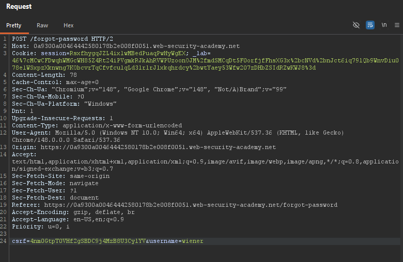The height and width of the screenshot is (262, 403).
Task: Click the Accept-Language header line
Action: 68,219
